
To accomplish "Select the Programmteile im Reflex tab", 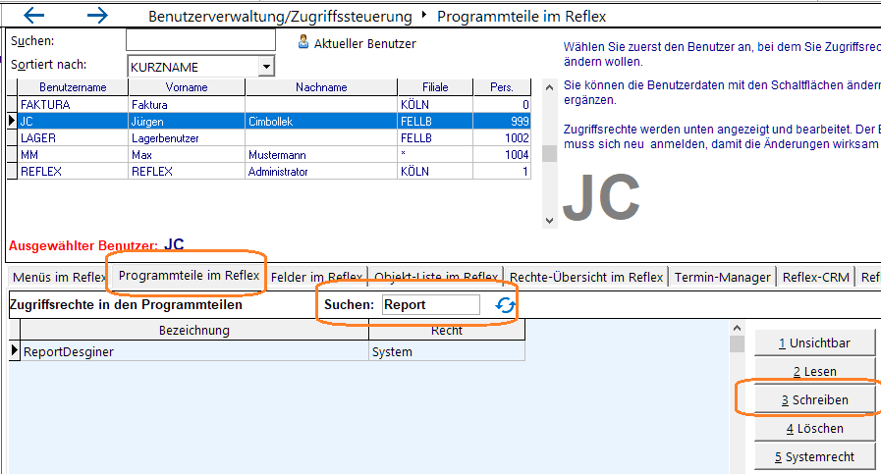I will pos(189,275).
